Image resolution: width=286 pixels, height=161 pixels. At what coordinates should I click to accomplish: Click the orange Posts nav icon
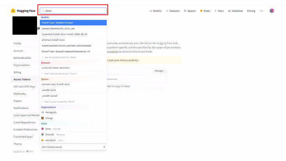coord(201,11)
